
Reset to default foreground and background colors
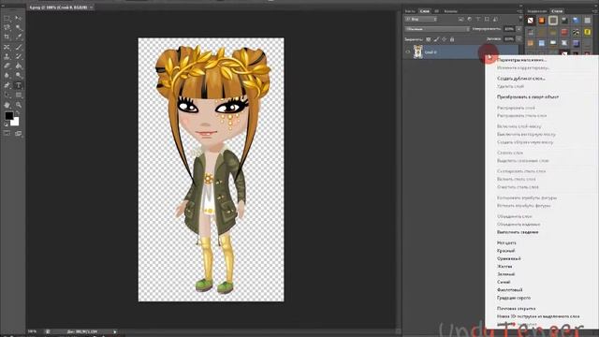click(6, 125)
